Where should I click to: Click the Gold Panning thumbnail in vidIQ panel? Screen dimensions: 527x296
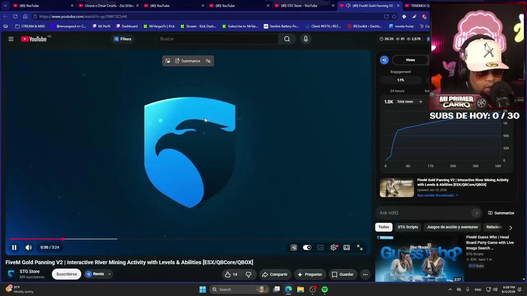tap(397, 187)
